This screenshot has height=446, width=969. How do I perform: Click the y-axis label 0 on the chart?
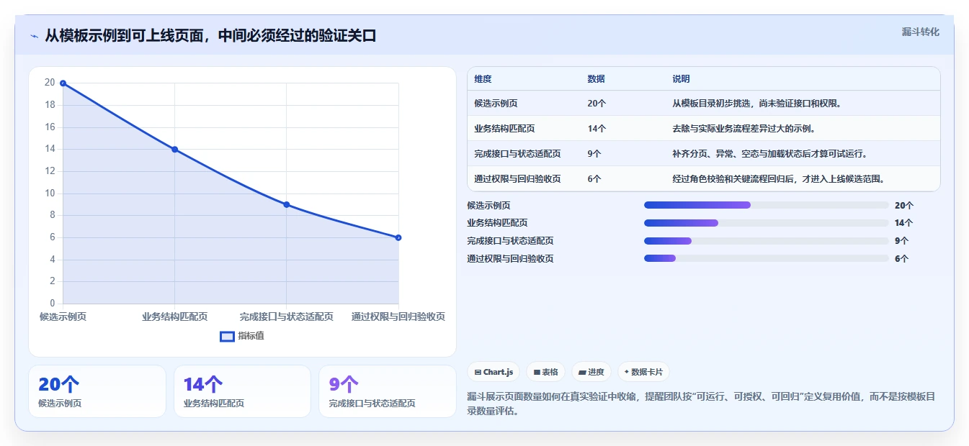[52, 304]
